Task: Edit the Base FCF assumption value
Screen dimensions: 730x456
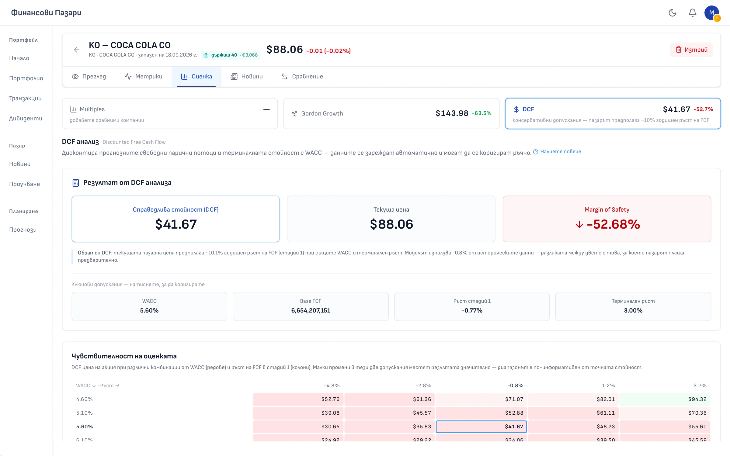Action: pyautogui.click(x=311, y=306)
